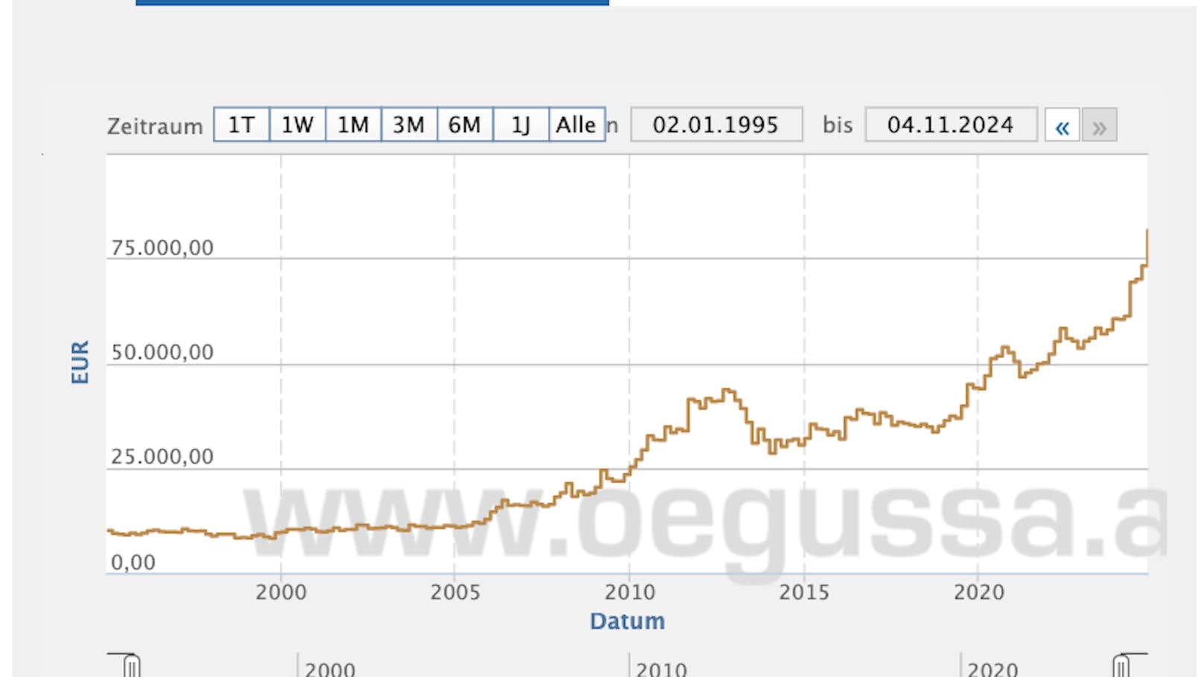Screen dimensions: 1204x677
Task: Choose the 3M time range
Action: (x=409, y=125)
